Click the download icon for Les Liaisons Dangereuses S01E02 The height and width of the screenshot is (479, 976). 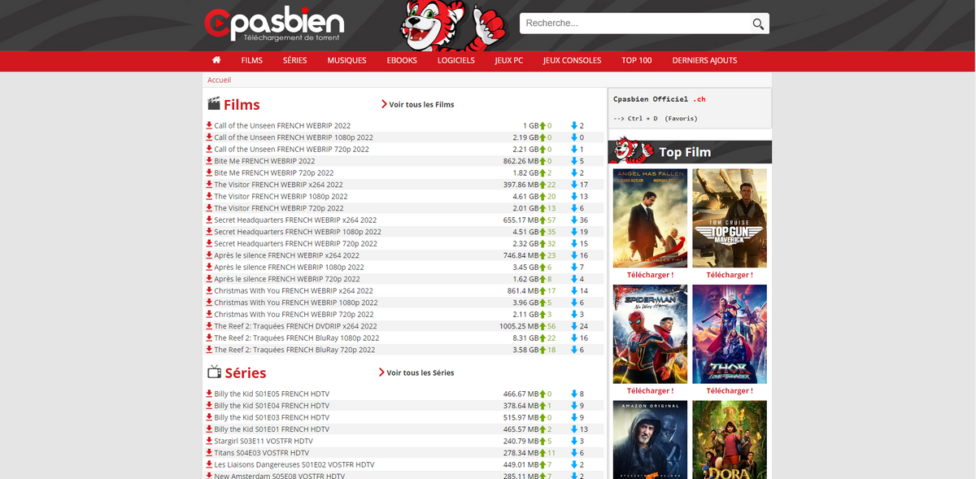pos(209,464)
